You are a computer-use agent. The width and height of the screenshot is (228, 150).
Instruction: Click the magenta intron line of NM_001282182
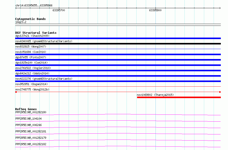coord(118,146)
